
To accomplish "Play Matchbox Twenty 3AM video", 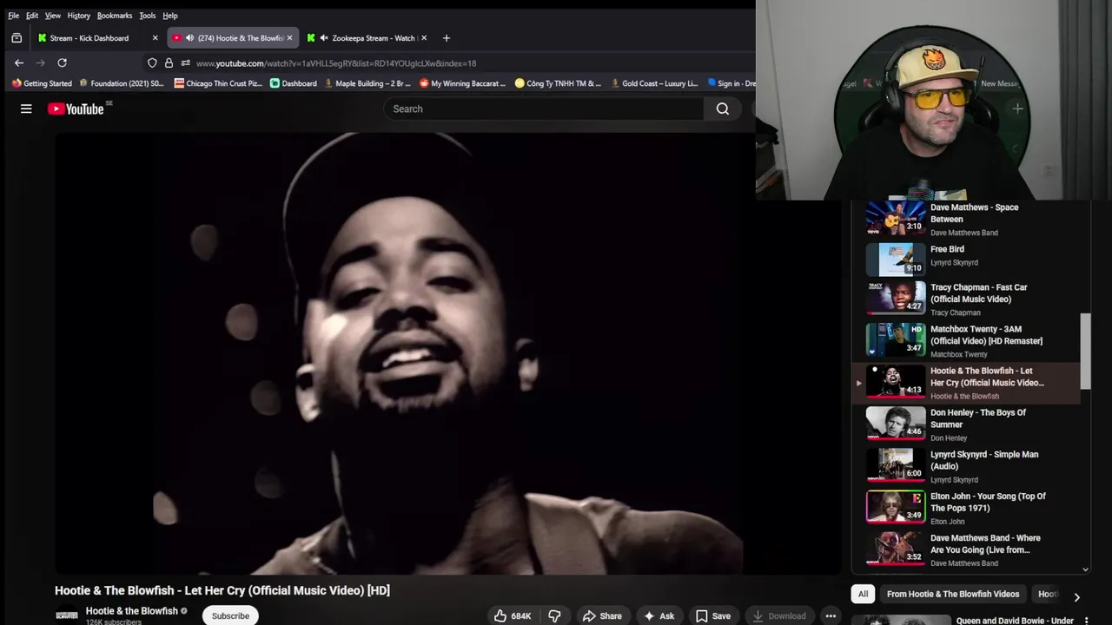I will 964,340.
